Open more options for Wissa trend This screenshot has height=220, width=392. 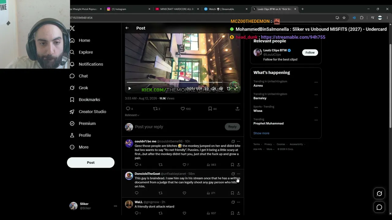(316, 107)
